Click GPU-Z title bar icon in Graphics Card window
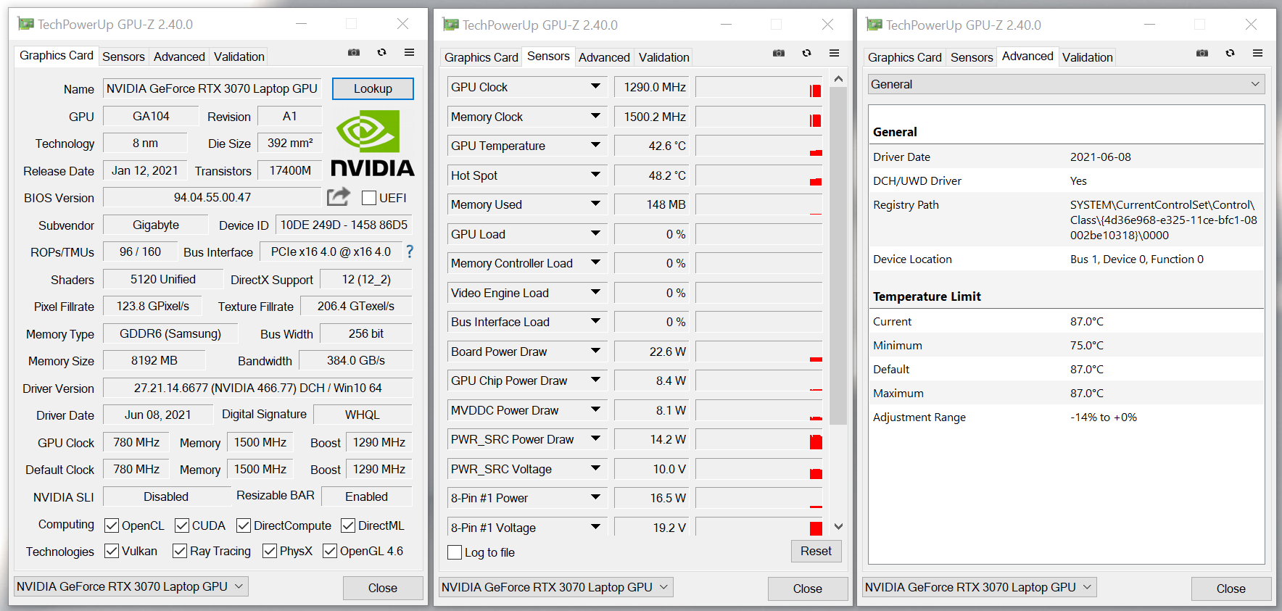1282x611 pixels. (26, 24)
